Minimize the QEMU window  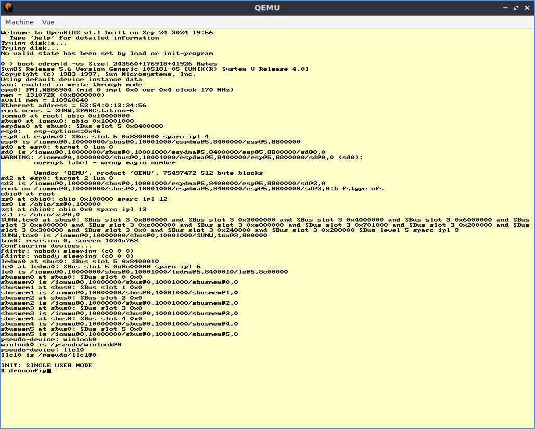(505, 7)
